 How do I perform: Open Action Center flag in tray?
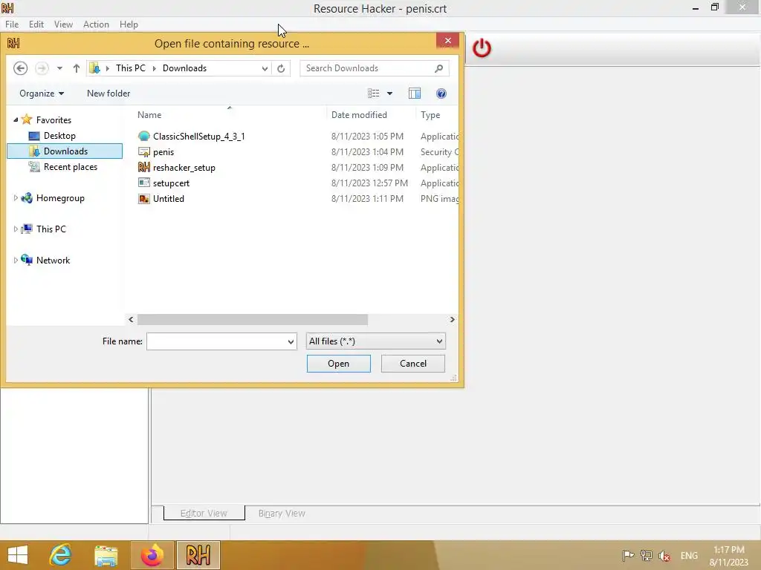pyautogui.click(x=628, y=555)
